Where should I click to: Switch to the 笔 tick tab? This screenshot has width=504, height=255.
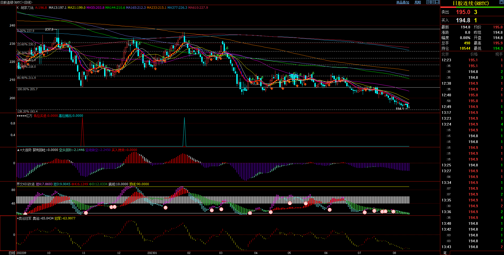(445, 253)
